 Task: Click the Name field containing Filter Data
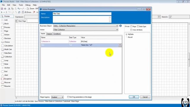coord(82,14)
